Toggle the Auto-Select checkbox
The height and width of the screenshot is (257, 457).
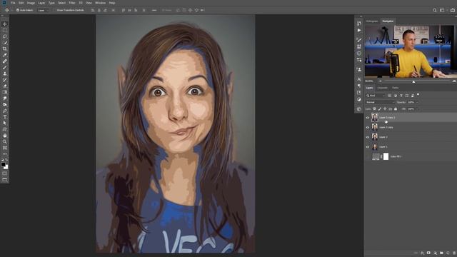pyautogui.click(x=18, y=10)
